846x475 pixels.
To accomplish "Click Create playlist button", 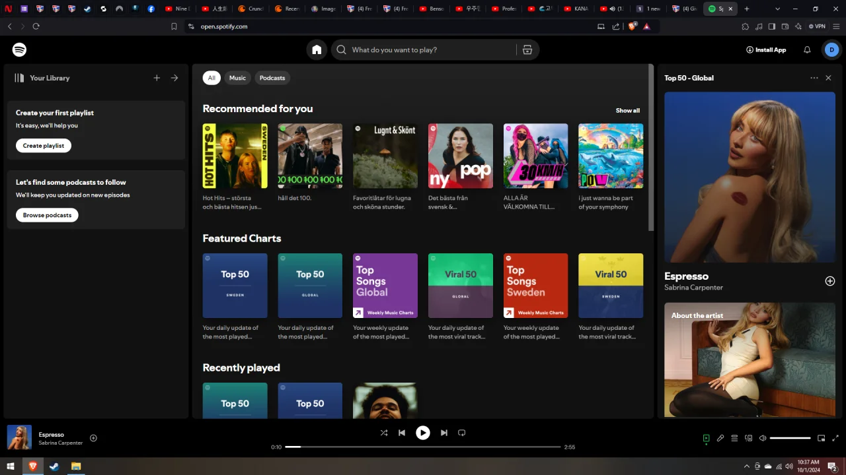I will pos(44,145).
